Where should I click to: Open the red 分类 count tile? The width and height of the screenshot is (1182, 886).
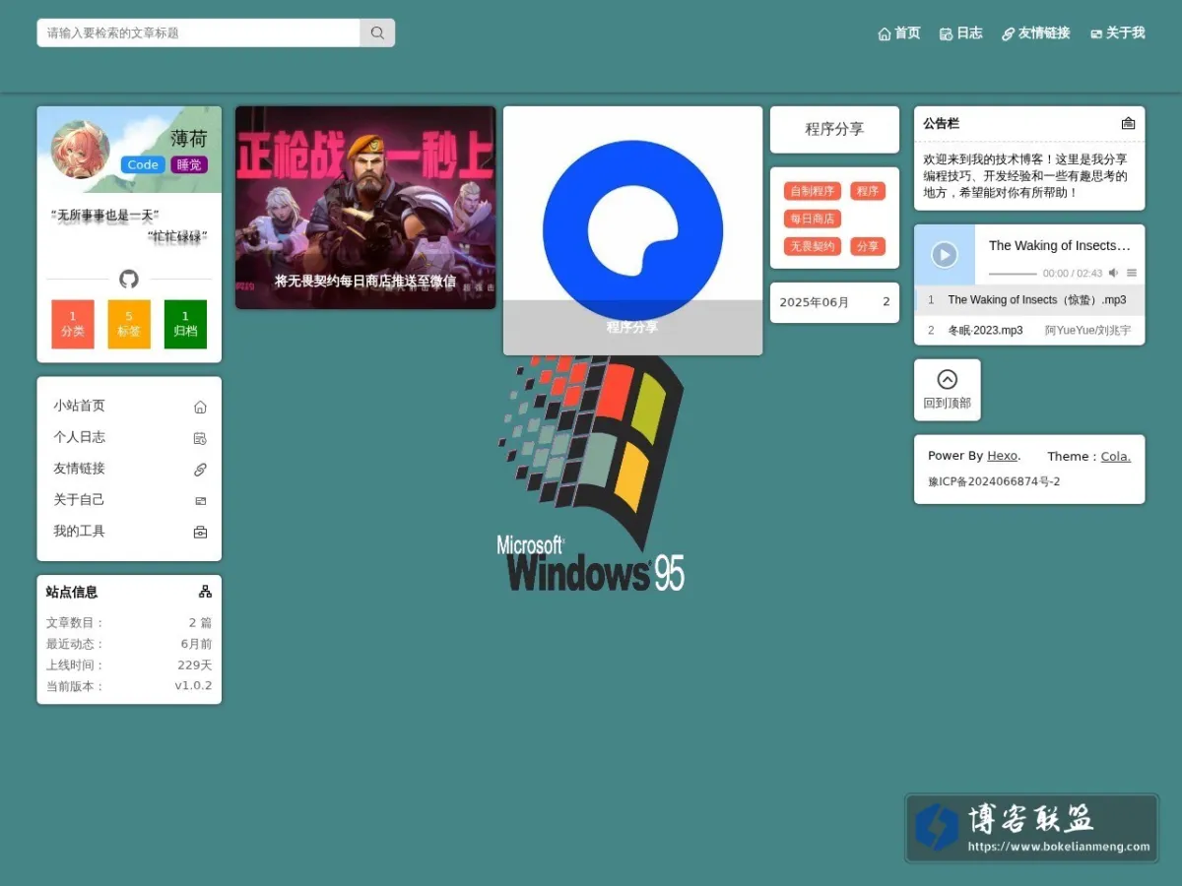click(x=73, y=324)
